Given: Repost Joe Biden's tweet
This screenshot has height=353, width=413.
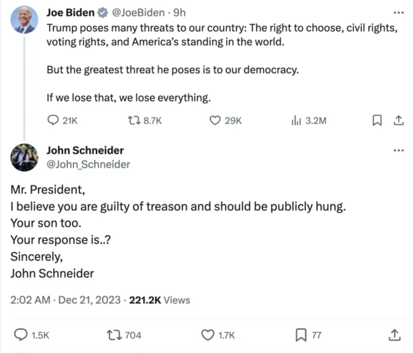Looking at the screenshot, I should coord(134,121).
